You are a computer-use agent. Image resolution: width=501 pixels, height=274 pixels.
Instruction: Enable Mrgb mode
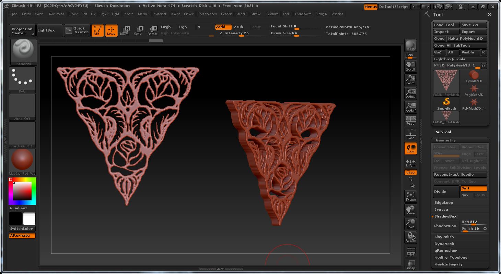click(168, 27)
